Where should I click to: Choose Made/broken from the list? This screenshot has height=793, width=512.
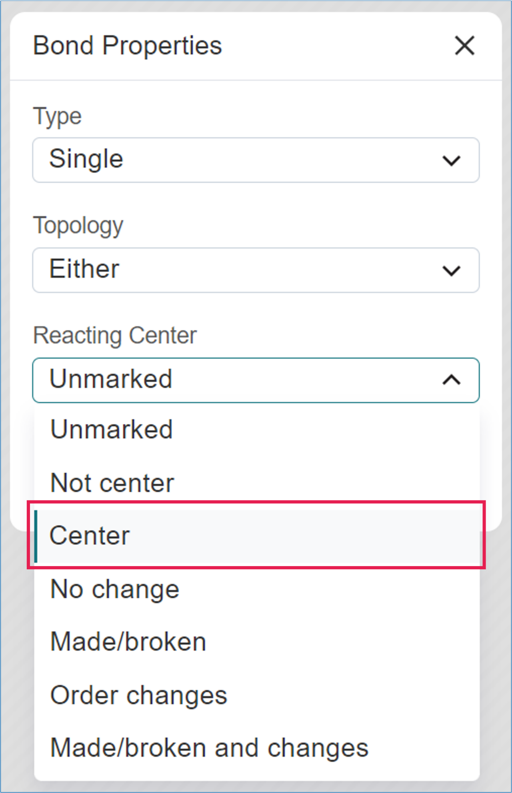(128, 642)
